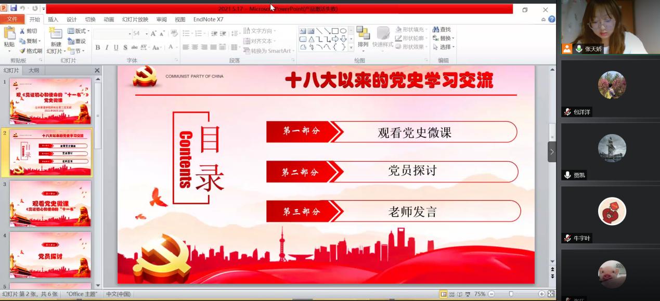Toggle text Shadow (S) formatting
660x301 pixels.
click(x=125, y=47)
